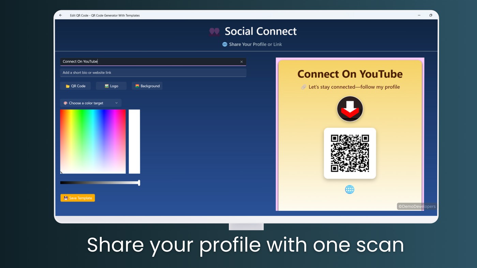Click the Save Template button
The image size is (477, 268).
click(78, 198)
